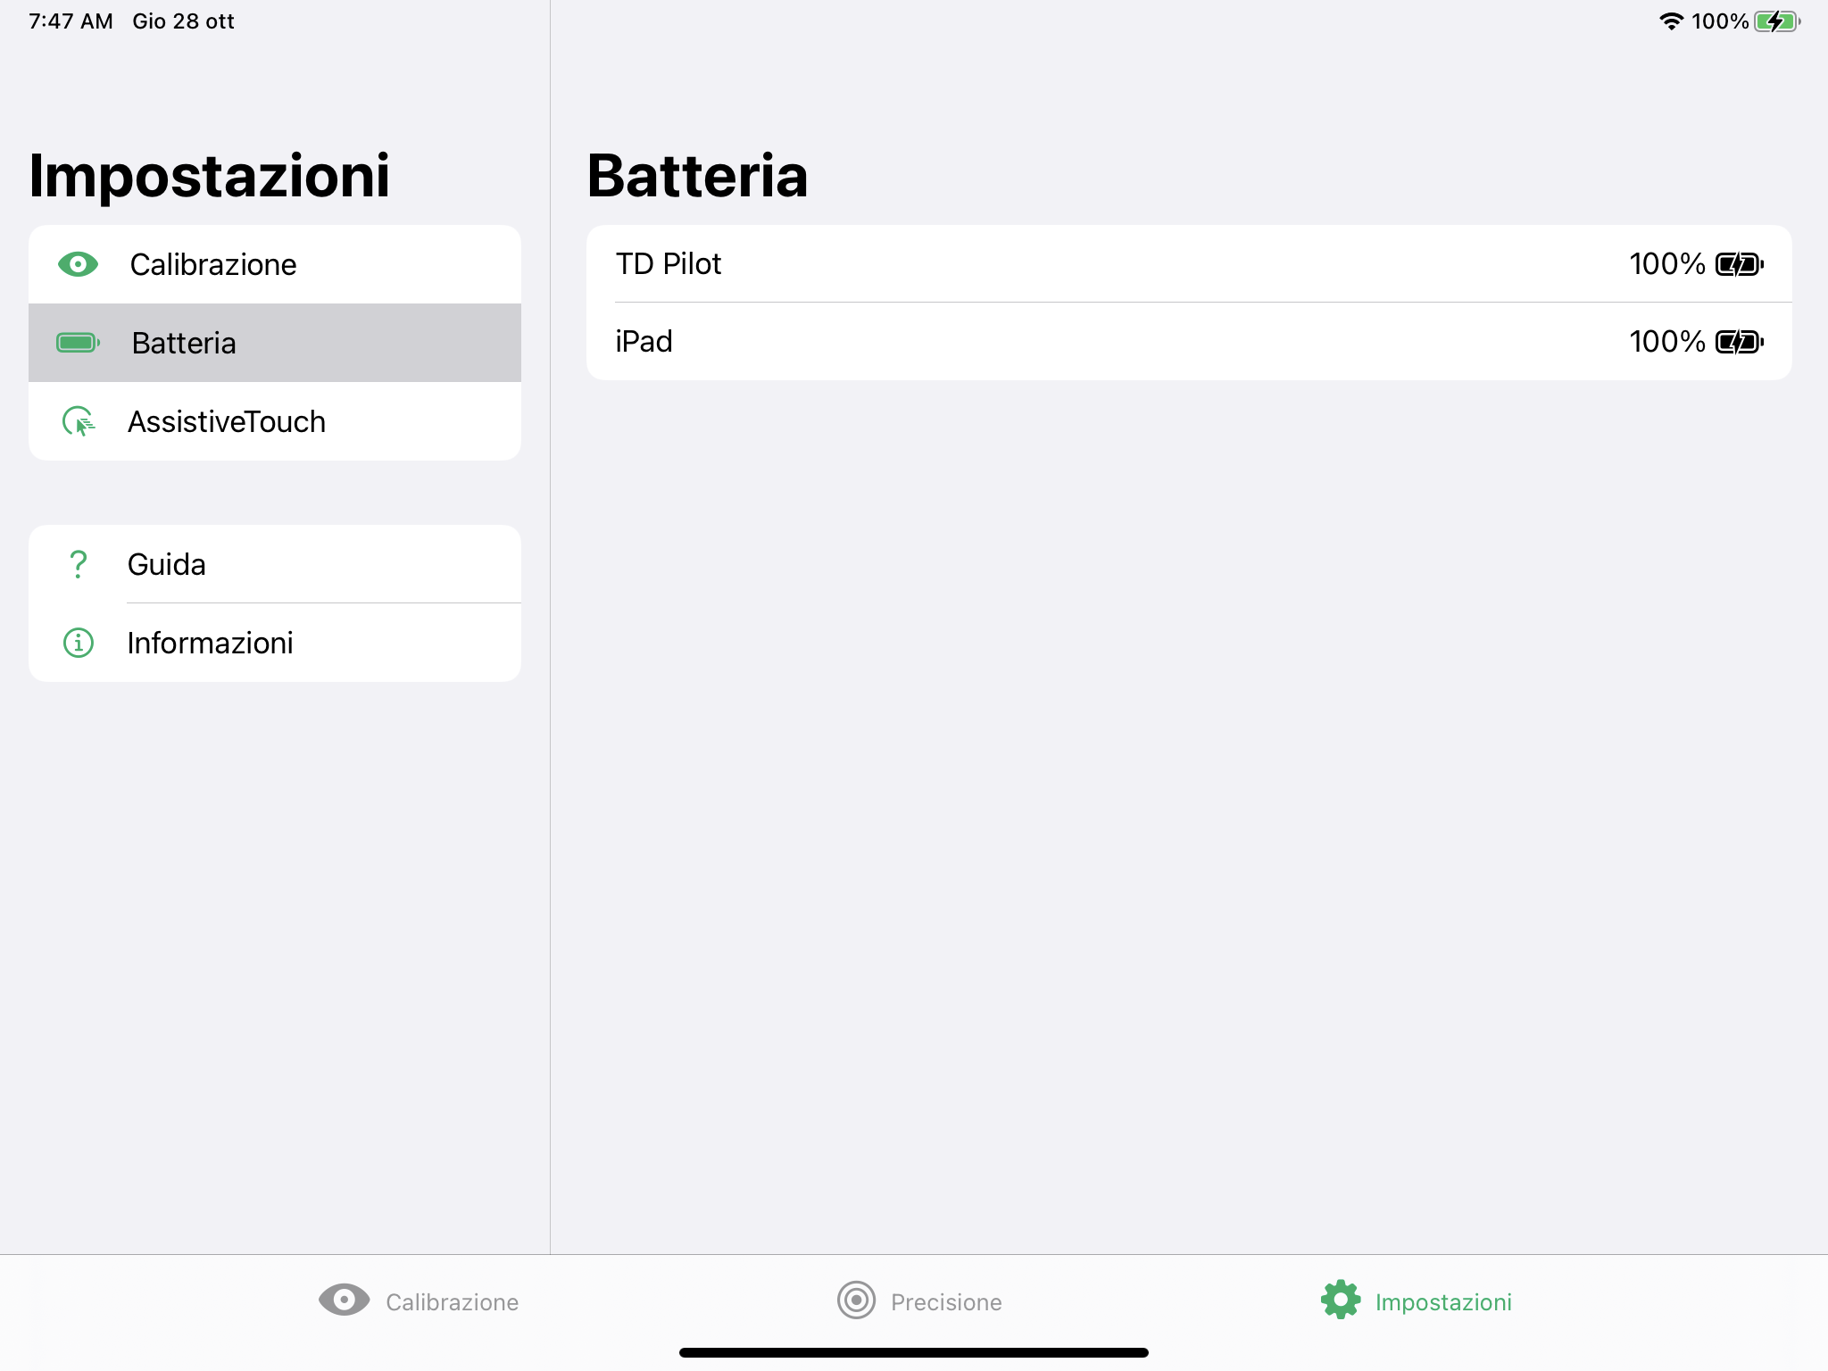The image size is (1828, 1371).
Task: Click the gear icon in bottom tab bar
Action: [1341, 1300]
